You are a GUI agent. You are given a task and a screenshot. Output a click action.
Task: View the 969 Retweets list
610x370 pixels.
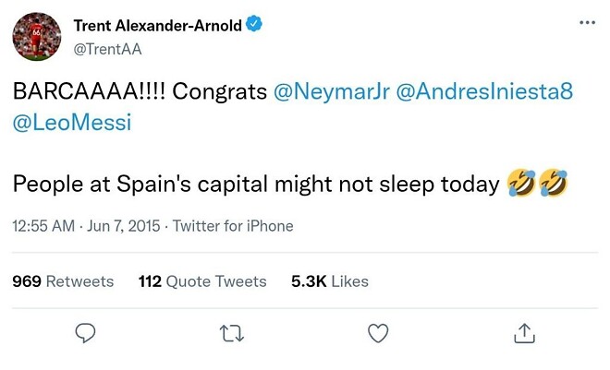click(x=63, y=281)
